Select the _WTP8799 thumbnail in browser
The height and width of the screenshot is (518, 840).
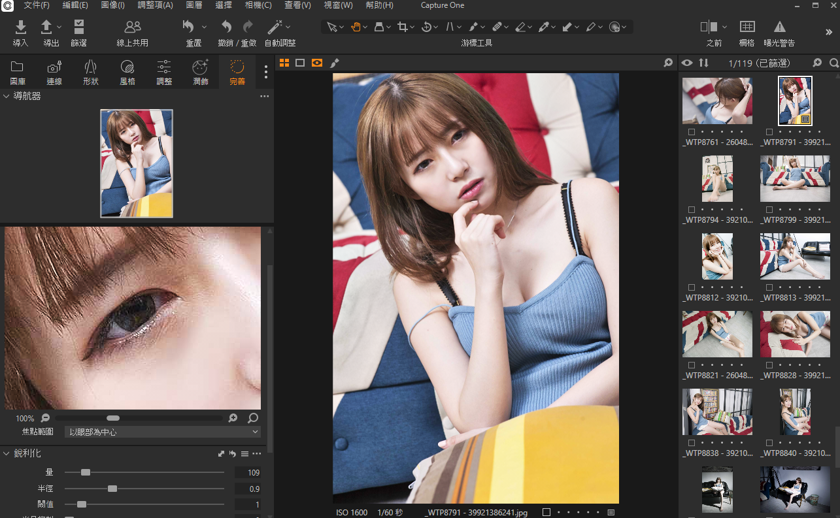795,179
